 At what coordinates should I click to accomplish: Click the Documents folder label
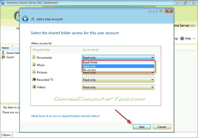pyautogui.click(x=44, y=58)
